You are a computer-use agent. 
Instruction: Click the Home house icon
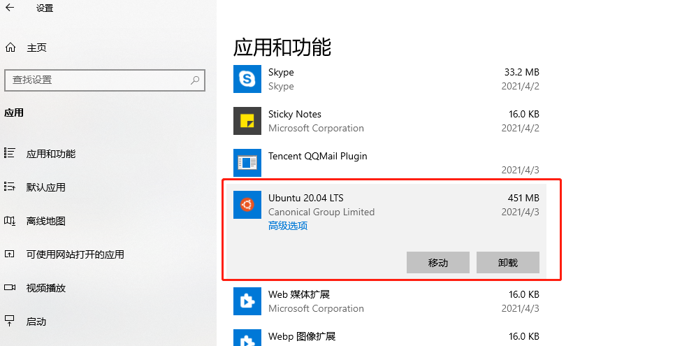pyautogui.click(x=10, y=48)
